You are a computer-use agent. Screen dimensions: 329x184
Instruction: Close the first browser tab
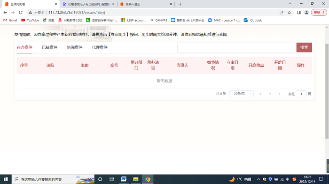click(x=56, y=4)
